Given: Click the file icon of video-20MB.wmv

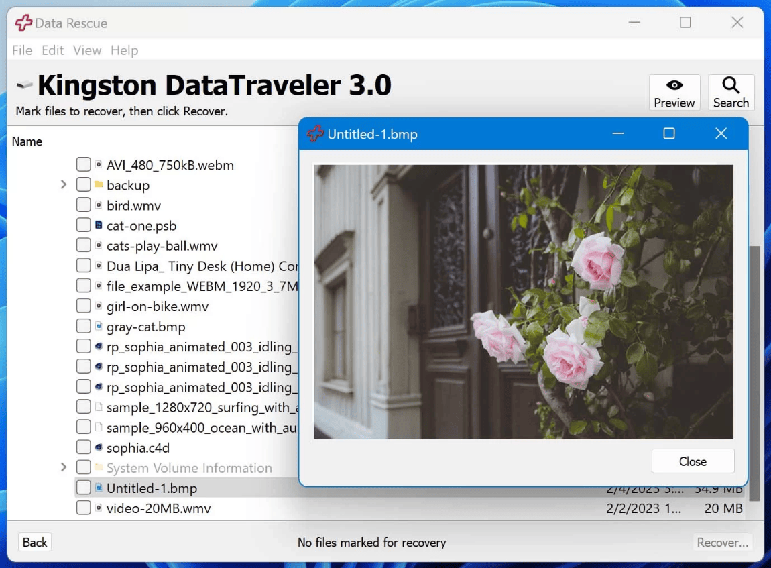Looking at the screenshot, I should click(x=99, y=508).
